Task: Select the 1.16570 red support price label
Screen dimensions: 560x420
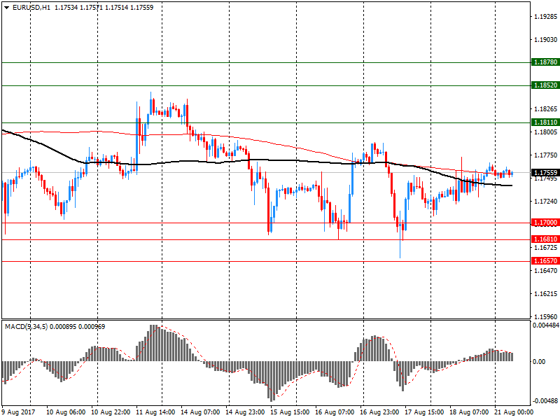Action: [x=545, y=261]
